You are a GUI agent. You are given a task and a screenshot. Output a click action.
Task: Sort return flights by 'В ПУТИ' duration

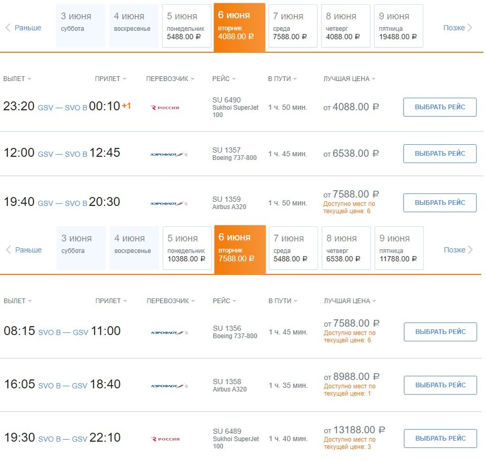283,301
